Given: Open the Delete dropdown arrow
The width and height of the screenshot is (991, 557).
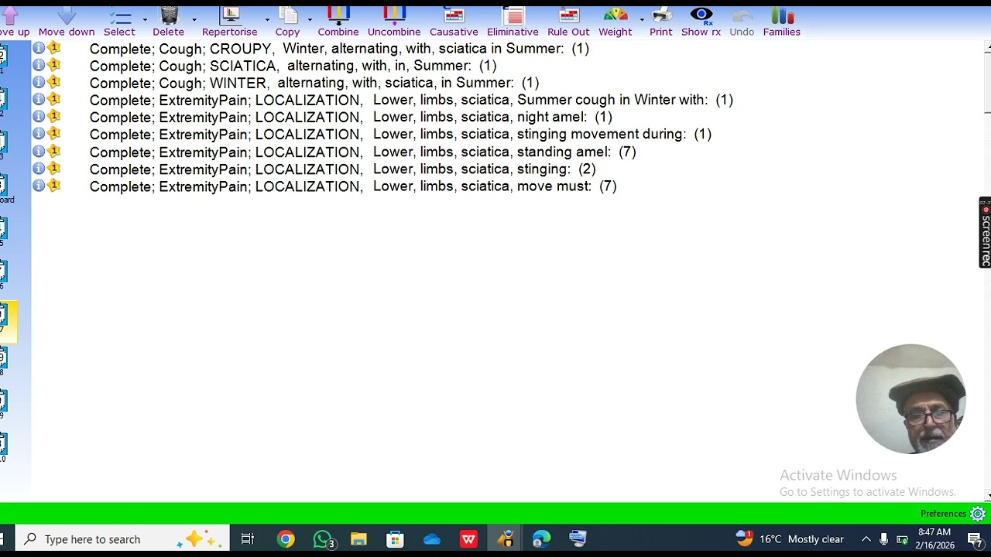Looking at the screenshot, I should coord(194,19).
